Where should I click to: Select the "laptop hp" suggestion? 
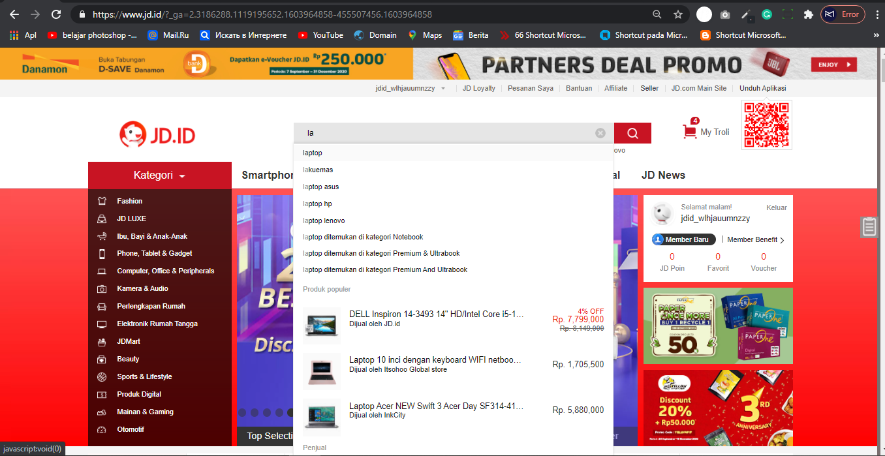pyautogui.click(x=453, y=204)
